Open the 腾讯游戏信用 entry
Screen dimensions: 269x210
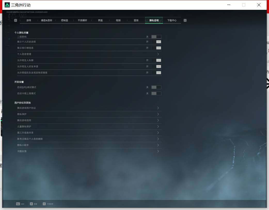89,120
